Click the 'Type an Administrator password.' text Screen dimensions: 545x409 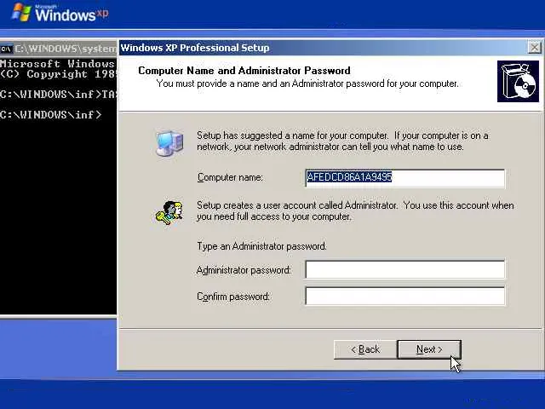pyautogui.click(x=261, y=246)
